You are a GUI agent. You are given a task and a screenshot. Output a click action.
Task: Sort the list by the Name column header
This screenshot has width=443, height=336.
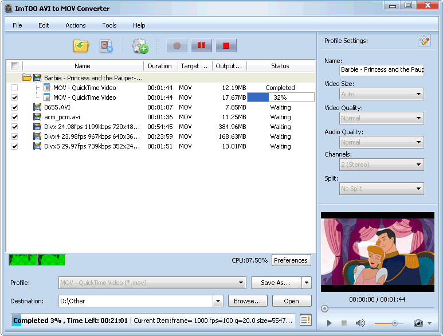point(83,66)
